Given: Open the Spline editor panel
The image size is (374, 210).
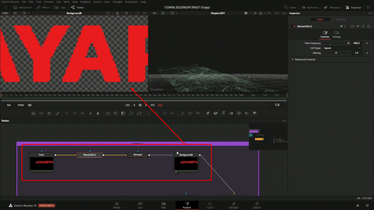Looking at the screenshot, I should (290, 7).
